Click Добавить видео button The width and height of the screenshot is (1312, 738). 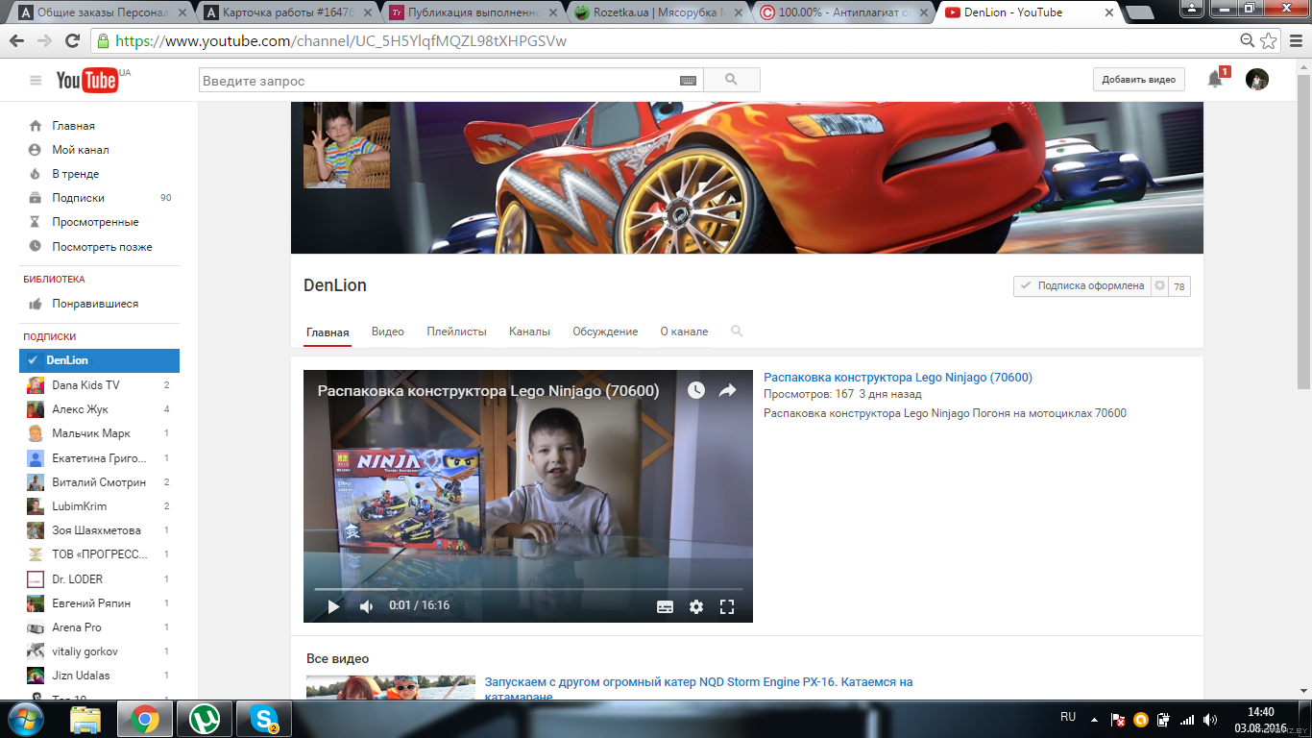click(x=1138, y=80)
